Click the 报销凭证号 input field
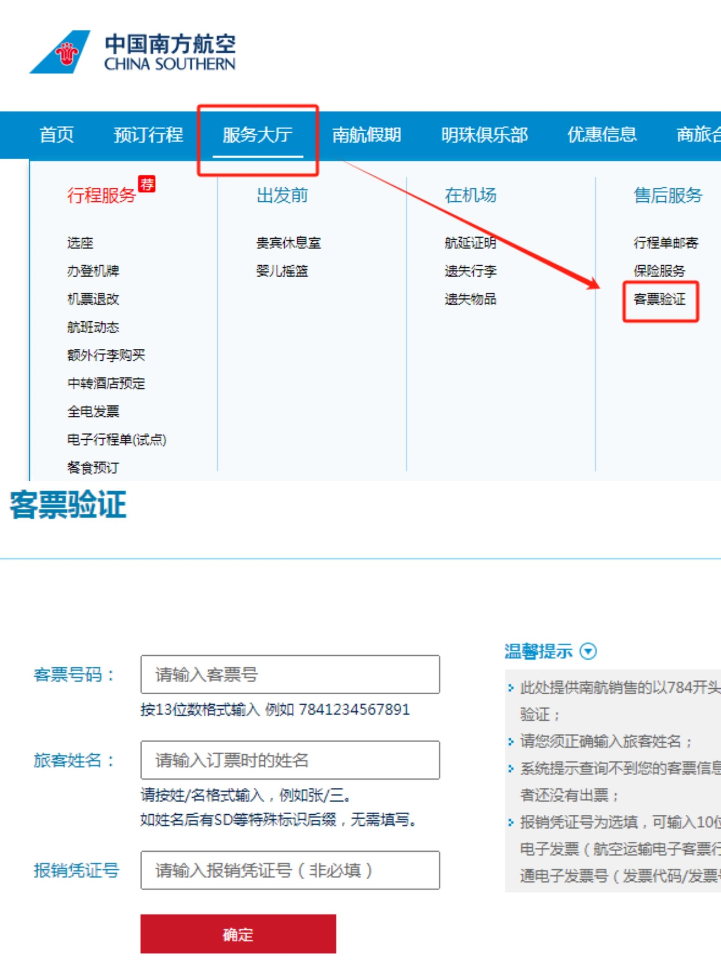This screenshot has width=721, height=962. coord(290,870)
